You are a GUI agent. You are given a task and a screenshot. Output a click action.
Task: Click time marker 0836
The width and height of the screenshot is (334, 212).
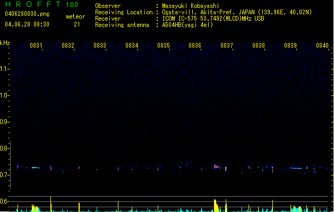coord(195,46)
